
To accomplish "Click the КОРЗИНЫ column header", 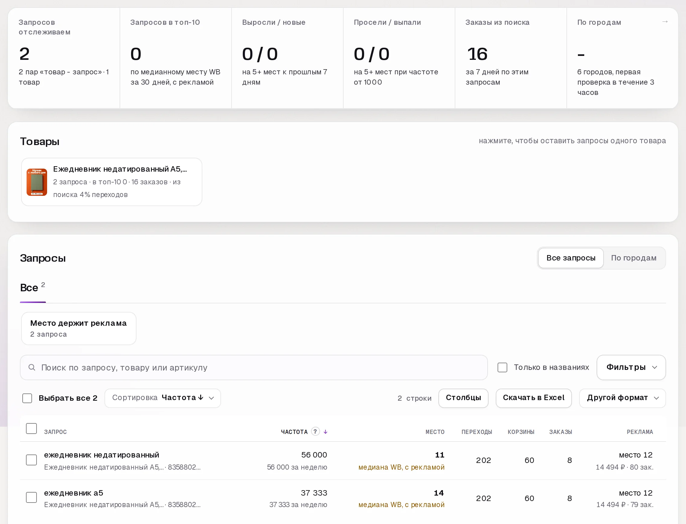I will point(521,432).
